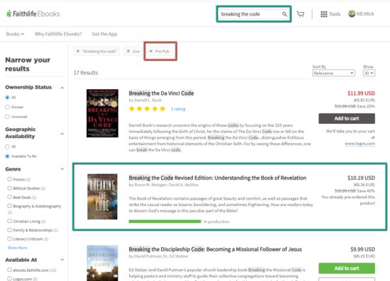This screenshot has width=390, height=281.
Task: Open Breaking the Code book cover thumbnail
Action: 102,197
